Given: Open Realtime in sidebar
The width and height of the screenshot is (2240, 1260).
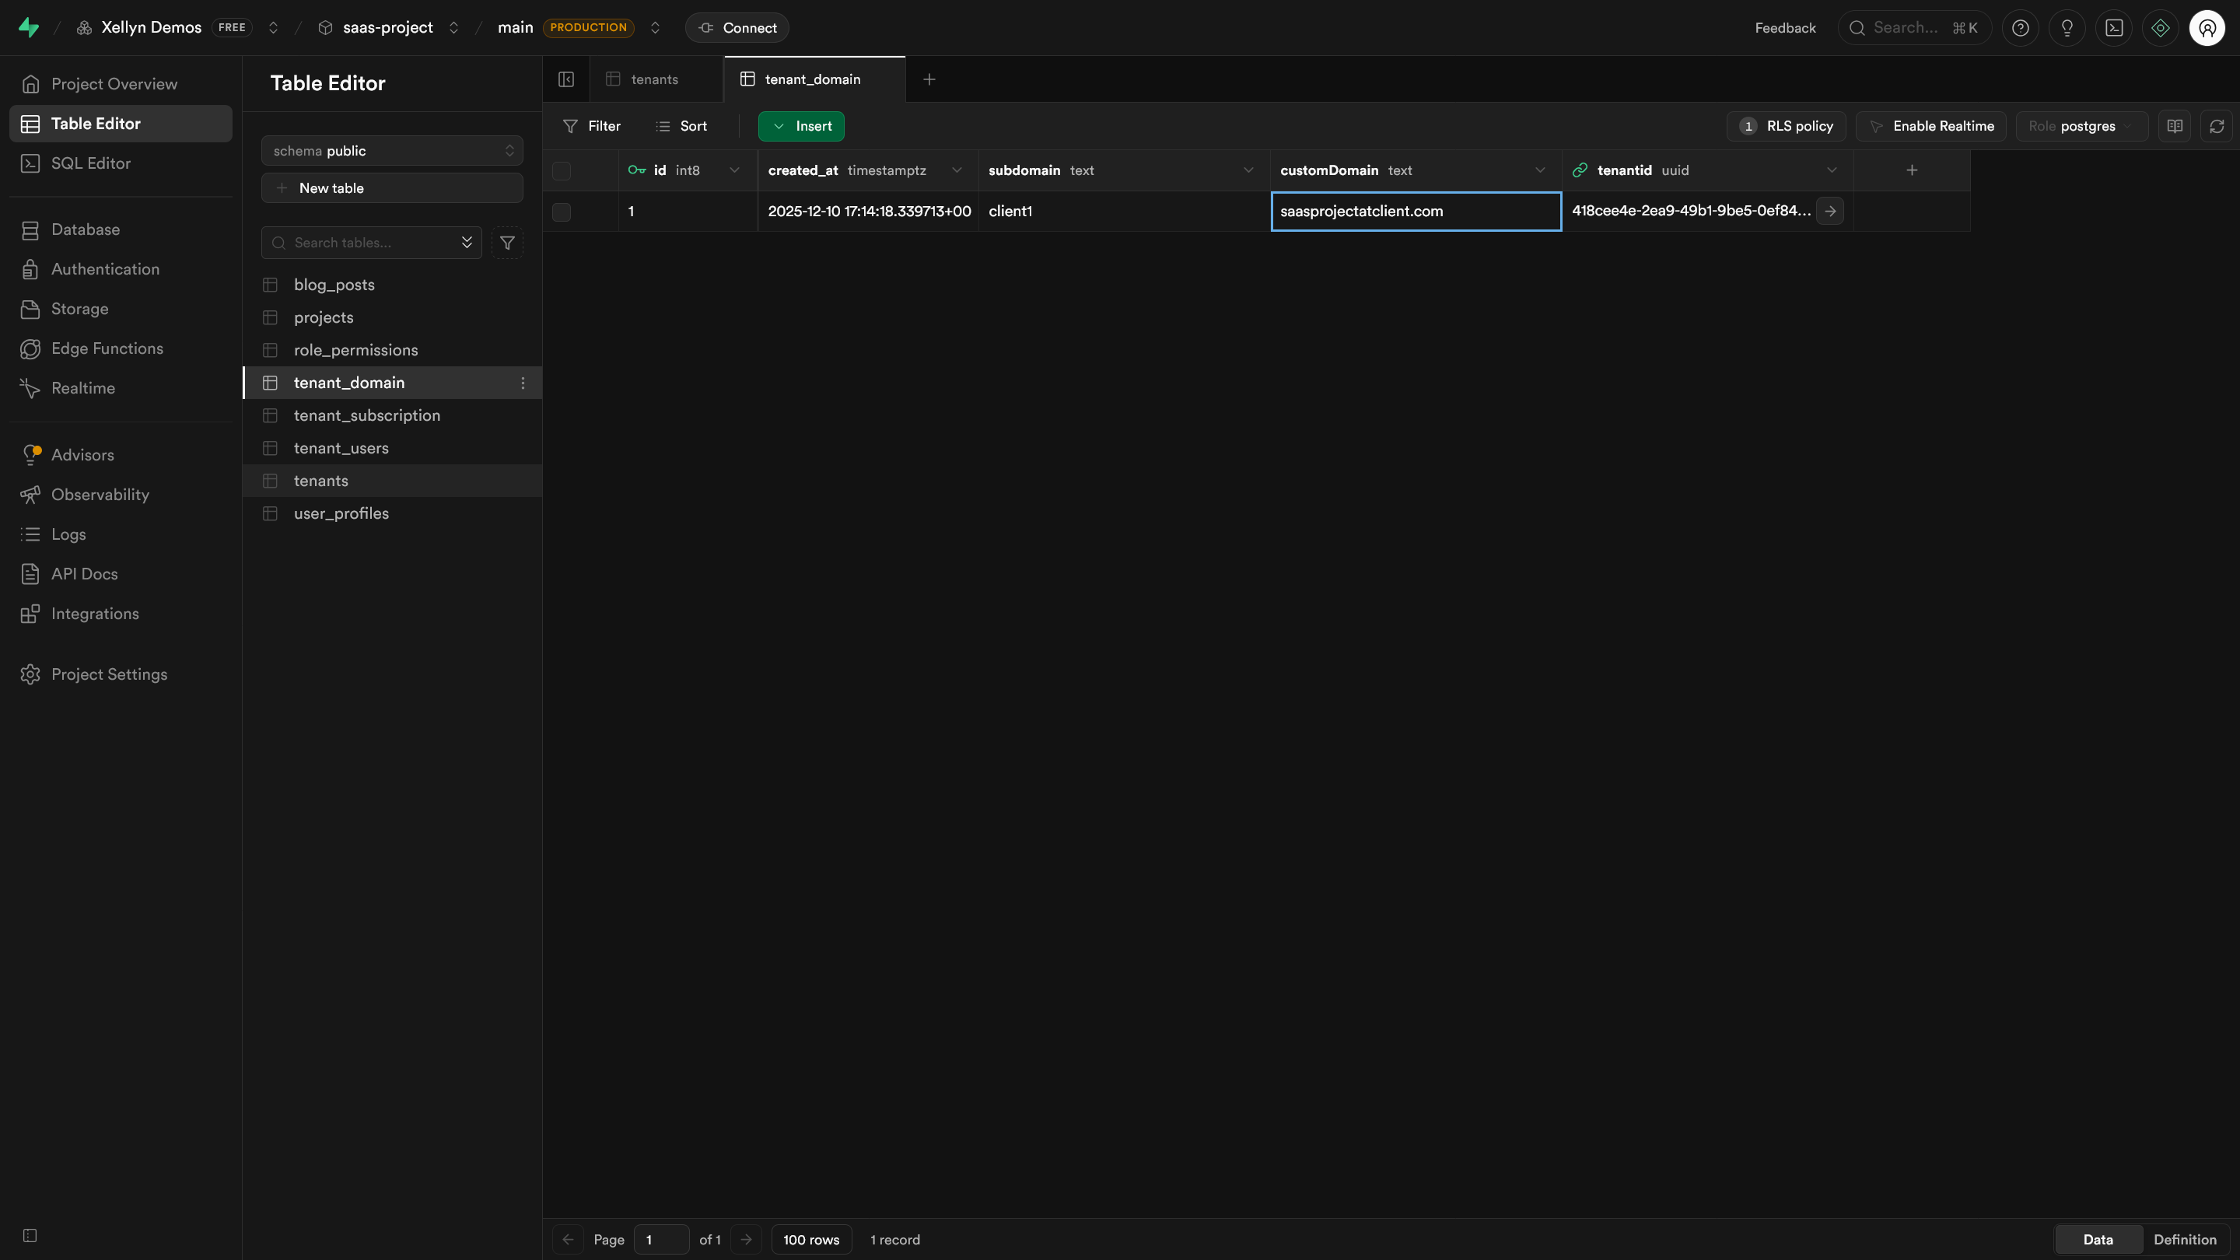Looking at the screenshot, I should pos(121,388).
